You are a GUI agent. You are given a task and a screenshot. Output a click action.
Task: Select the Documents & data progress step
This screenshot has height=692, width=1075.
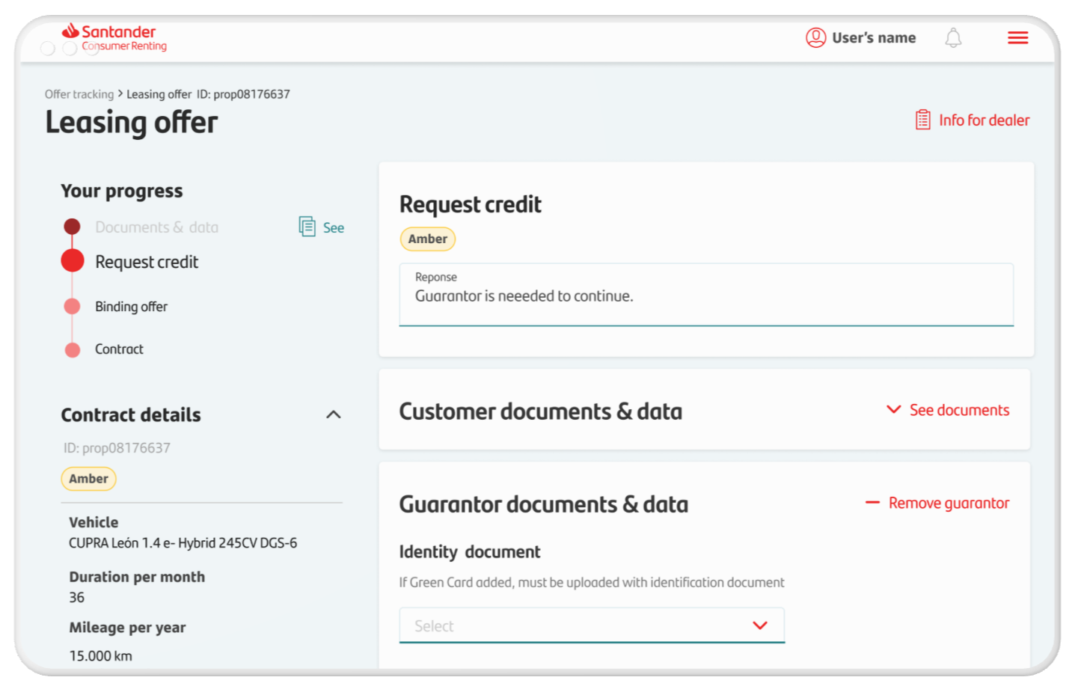[156, 227]
